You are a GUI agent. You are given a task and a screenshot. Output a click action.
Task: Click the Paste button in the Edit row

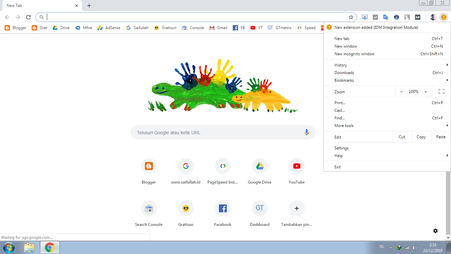441,137
